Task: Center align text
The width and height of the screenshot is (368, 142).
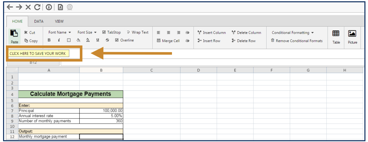Action: coord(168,32)
